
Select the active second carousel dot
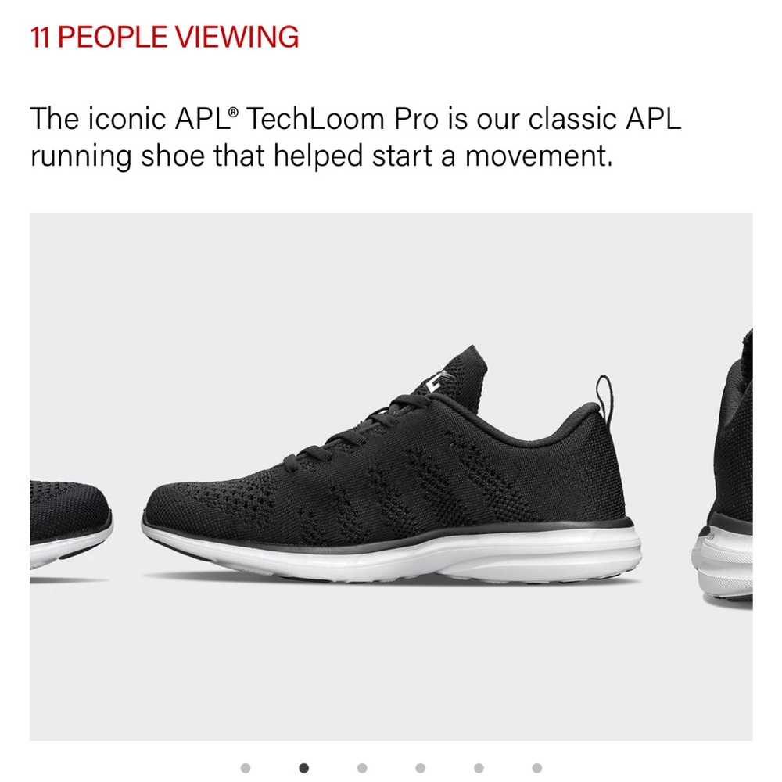click(x=303, y=768)
